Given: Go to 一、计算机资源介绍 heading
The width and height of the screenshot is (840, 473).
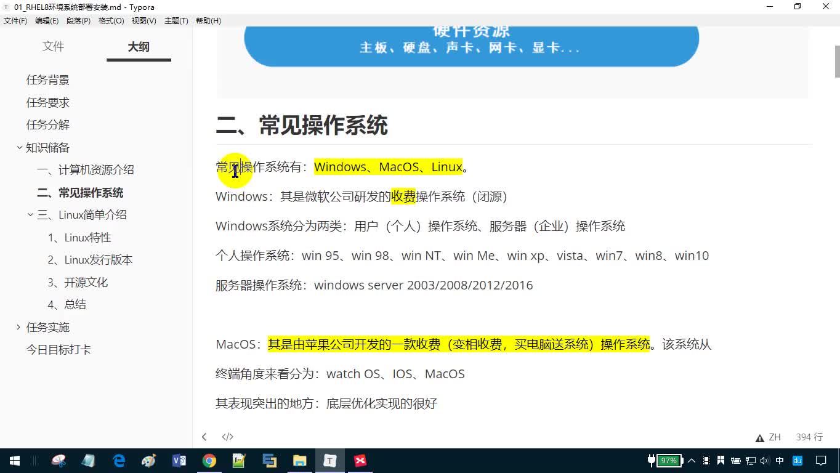Looking at the screenshot, I should pyautogui.click(x=86, y=170).
